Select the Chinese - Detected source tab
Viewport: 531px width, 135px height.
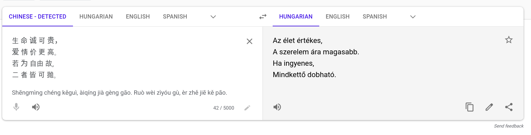tap(37, 17)
